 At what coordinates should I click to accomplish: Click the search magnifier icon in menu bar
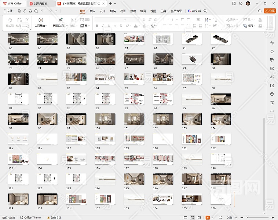coord(205,11)
